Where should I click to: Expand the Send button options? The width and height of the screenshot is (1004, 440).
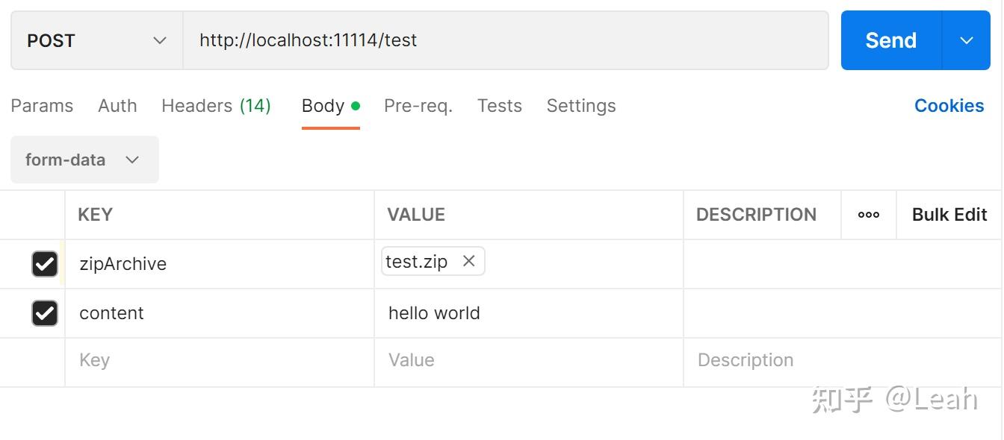click(x=967, y=40)
